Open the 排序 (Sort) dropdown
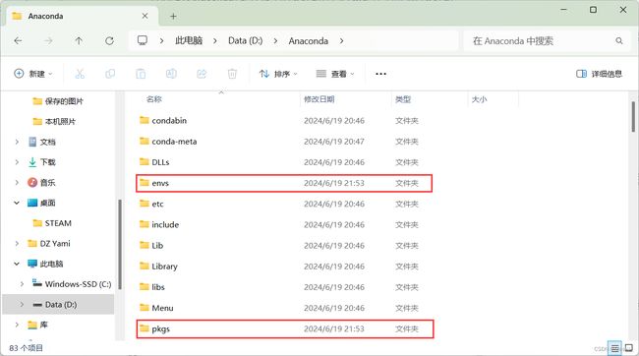 [x=278, y=74]
